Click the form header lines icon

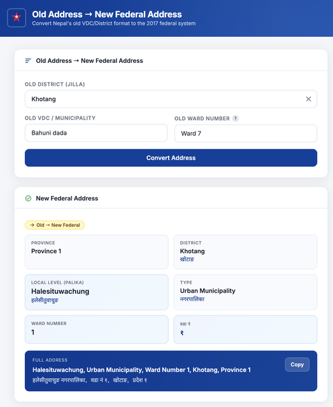tap(28, 61)
